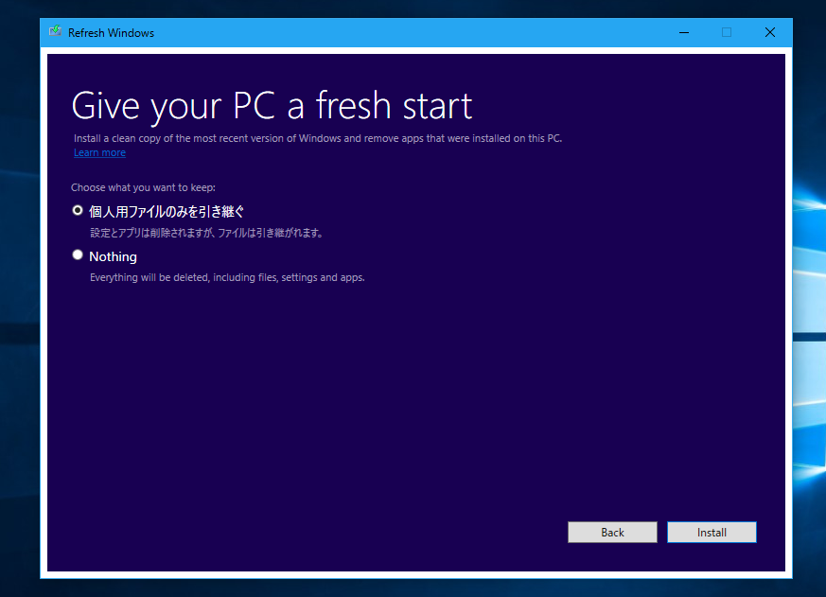Click the 'Choose what you want to keep:' label
Viewport: 826px width, 597px height.
[x=143, y=187]
